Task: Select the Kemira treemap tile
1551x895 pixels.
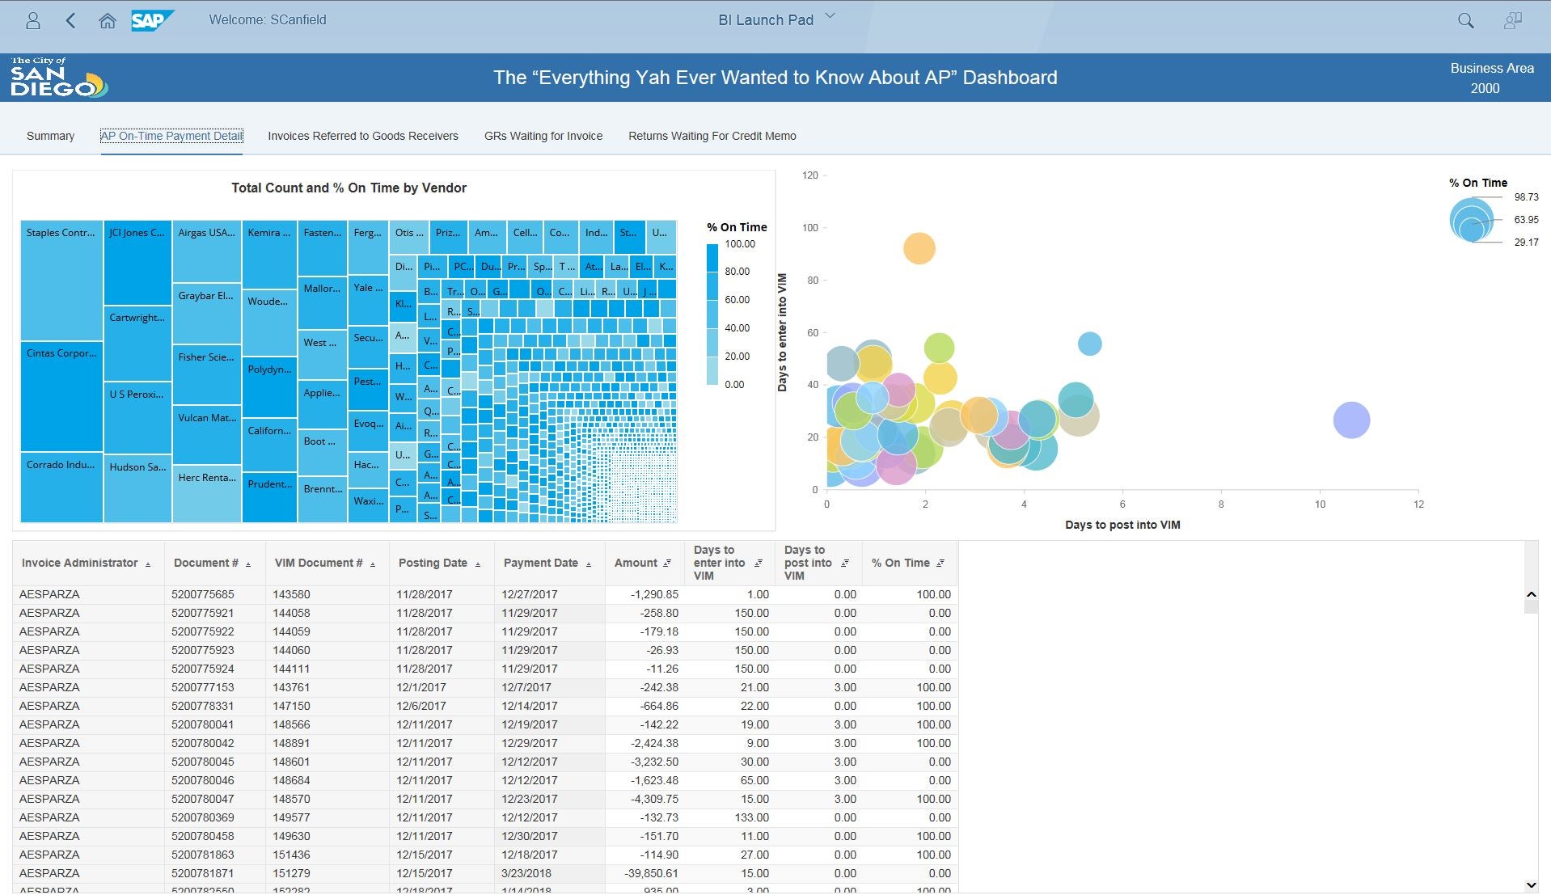Action: (269, 254)
